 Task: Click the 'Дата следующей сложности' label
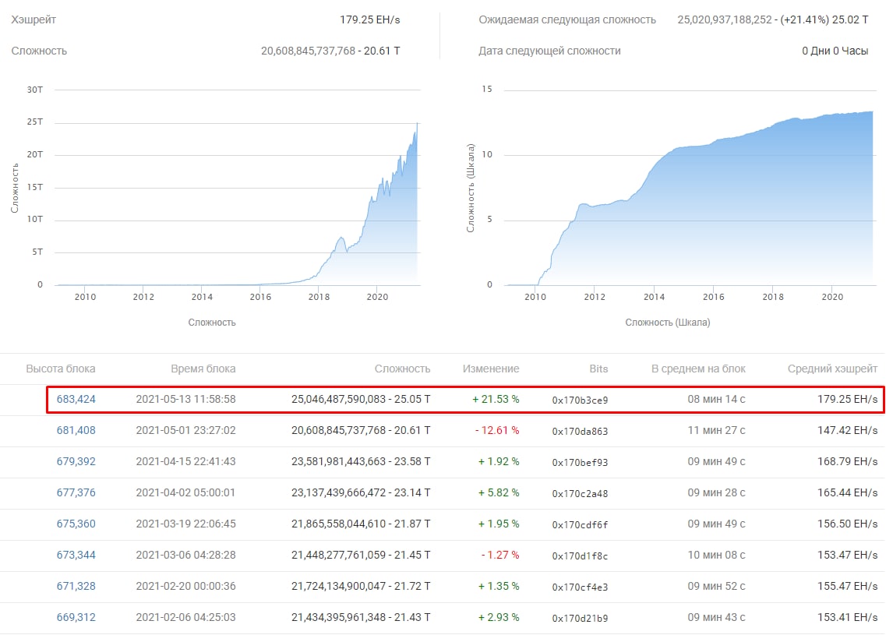pyautogui.click(x=549, y=51)
